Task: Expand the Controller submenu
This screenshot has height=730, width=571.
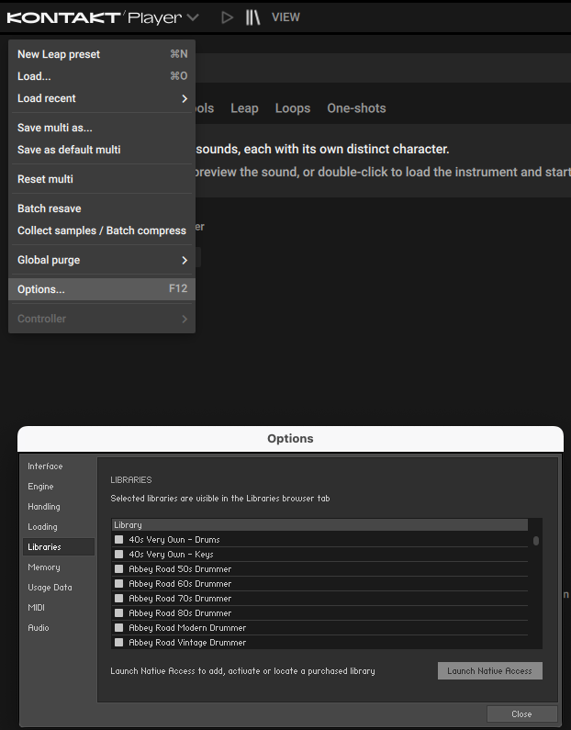Action: tap(102, 319)
